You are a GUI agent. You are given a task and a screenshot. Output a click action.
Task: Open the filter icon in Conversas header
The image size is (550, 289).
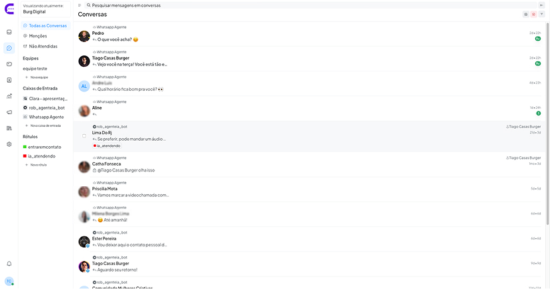pyautogui.click(x=542, y=14)
